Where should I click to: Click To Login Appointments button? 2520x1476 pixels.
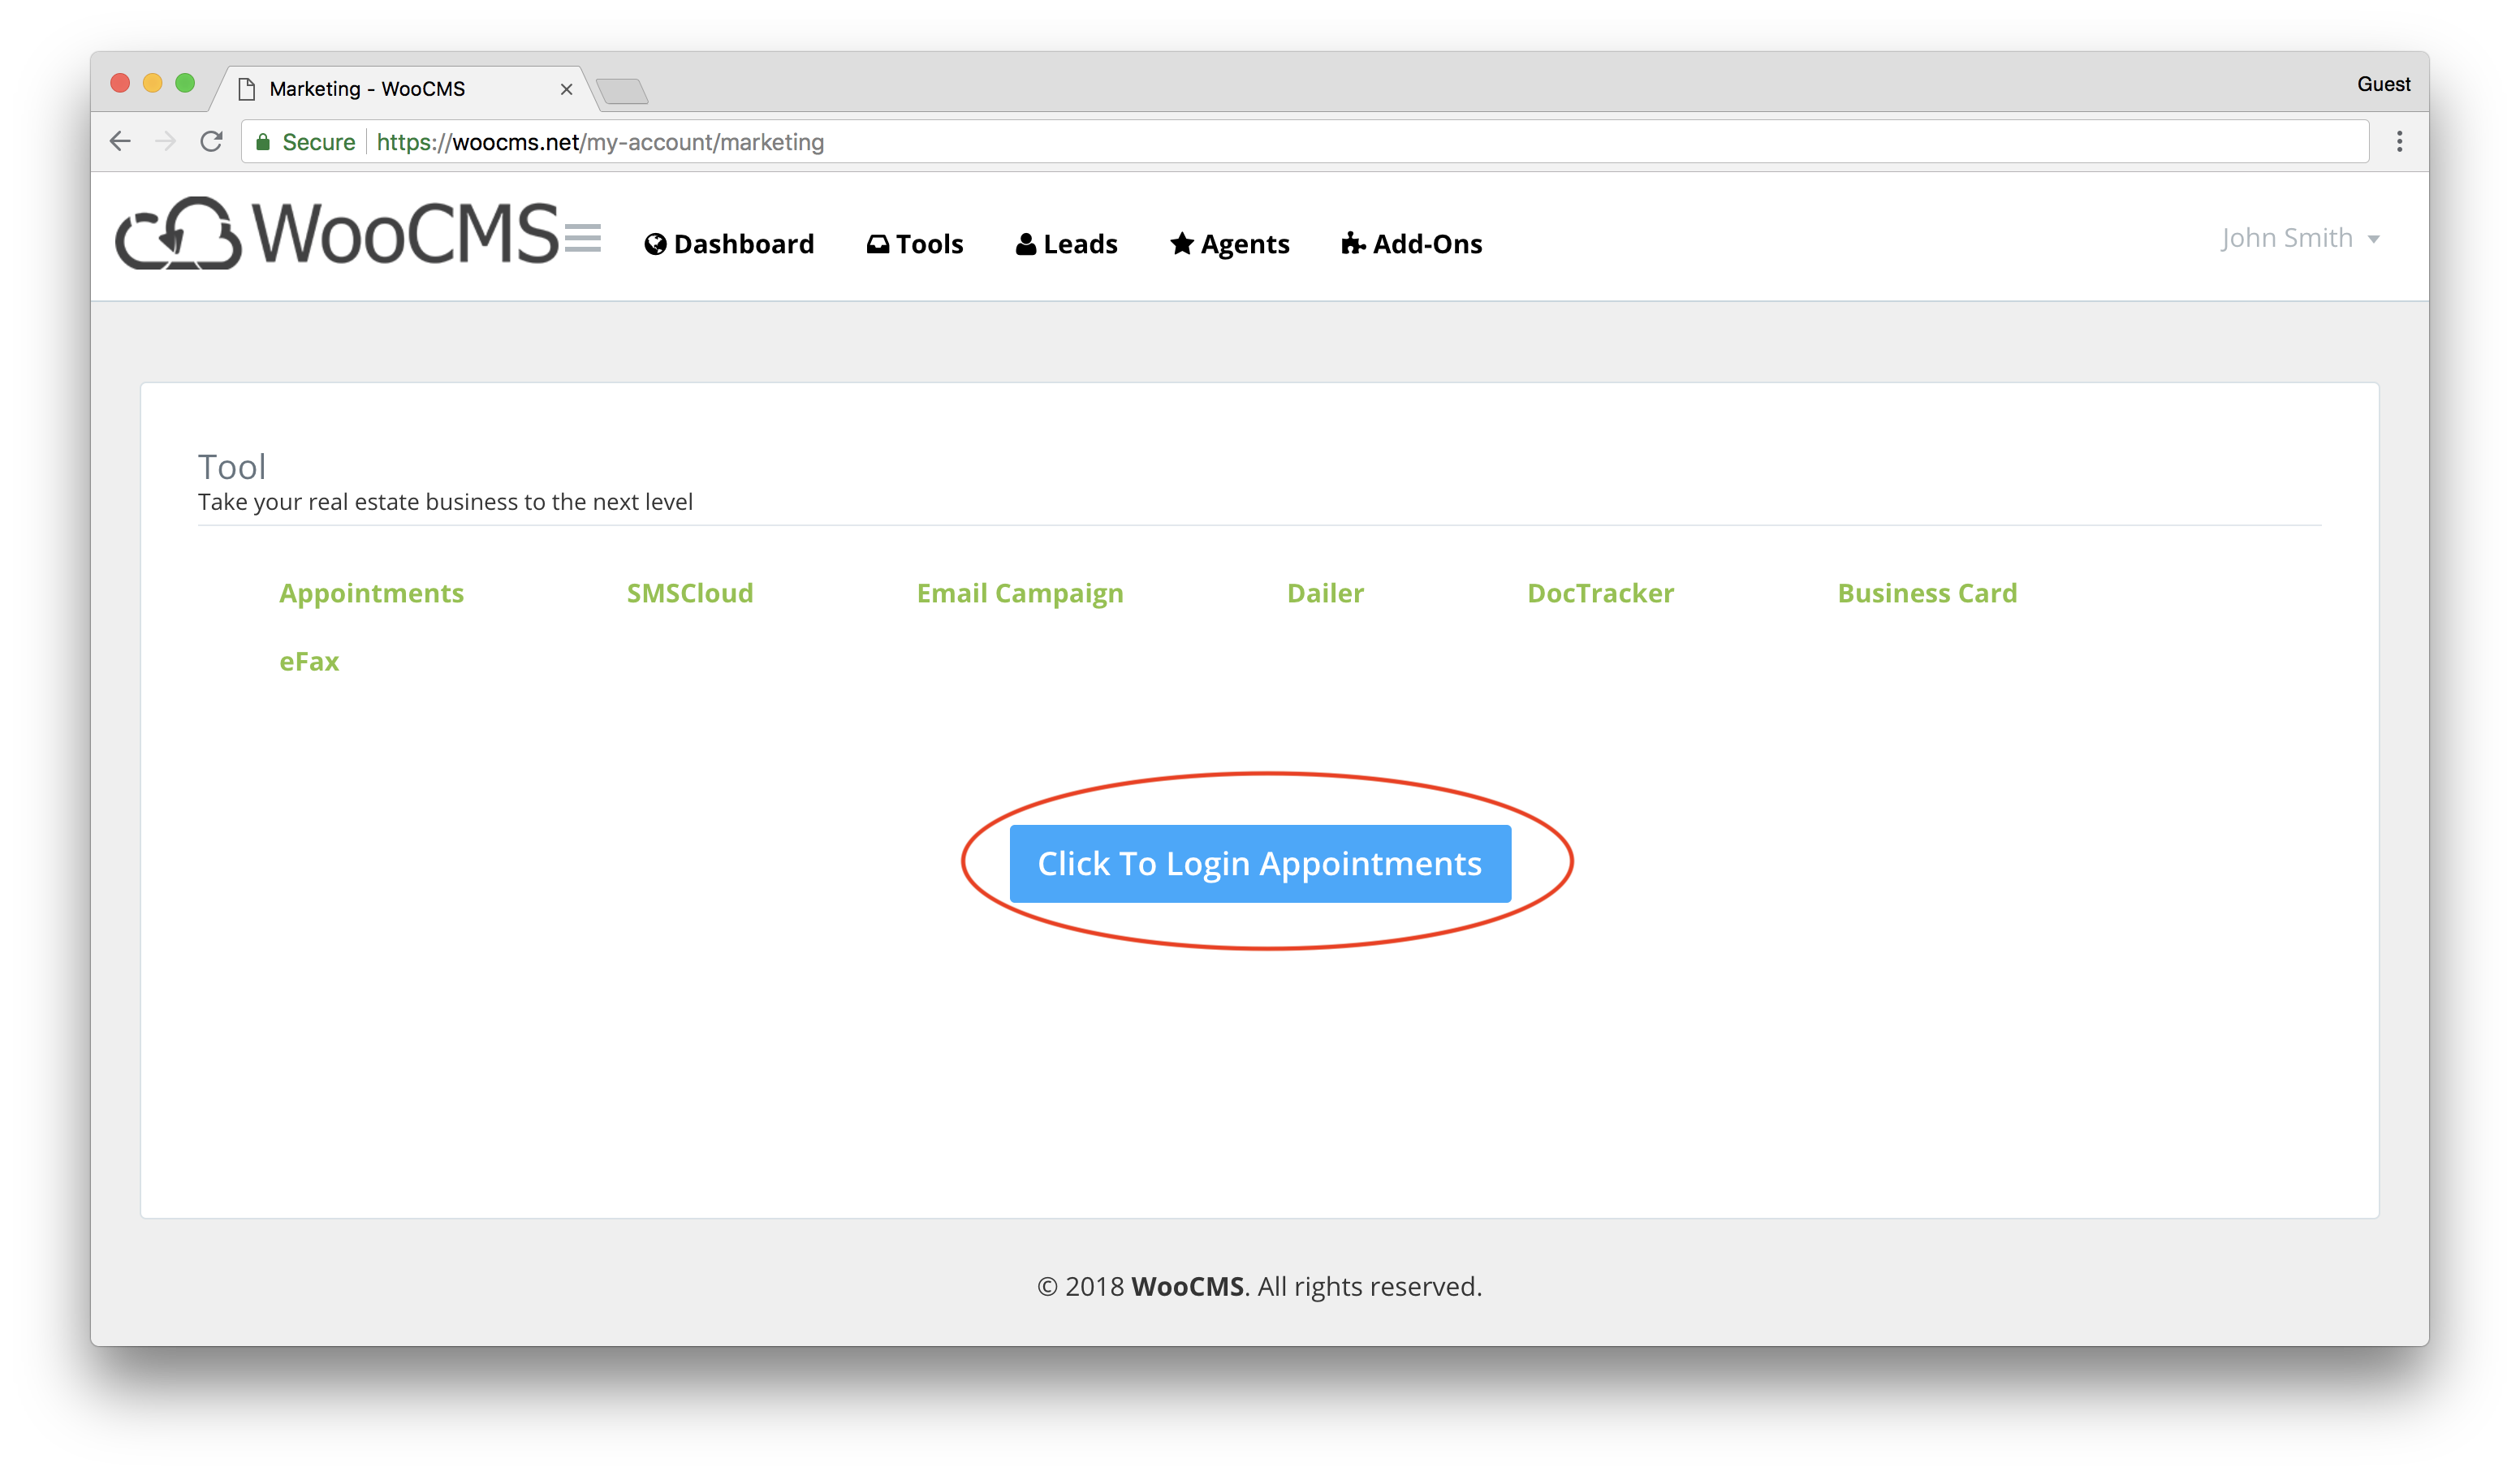point(1260,863)
